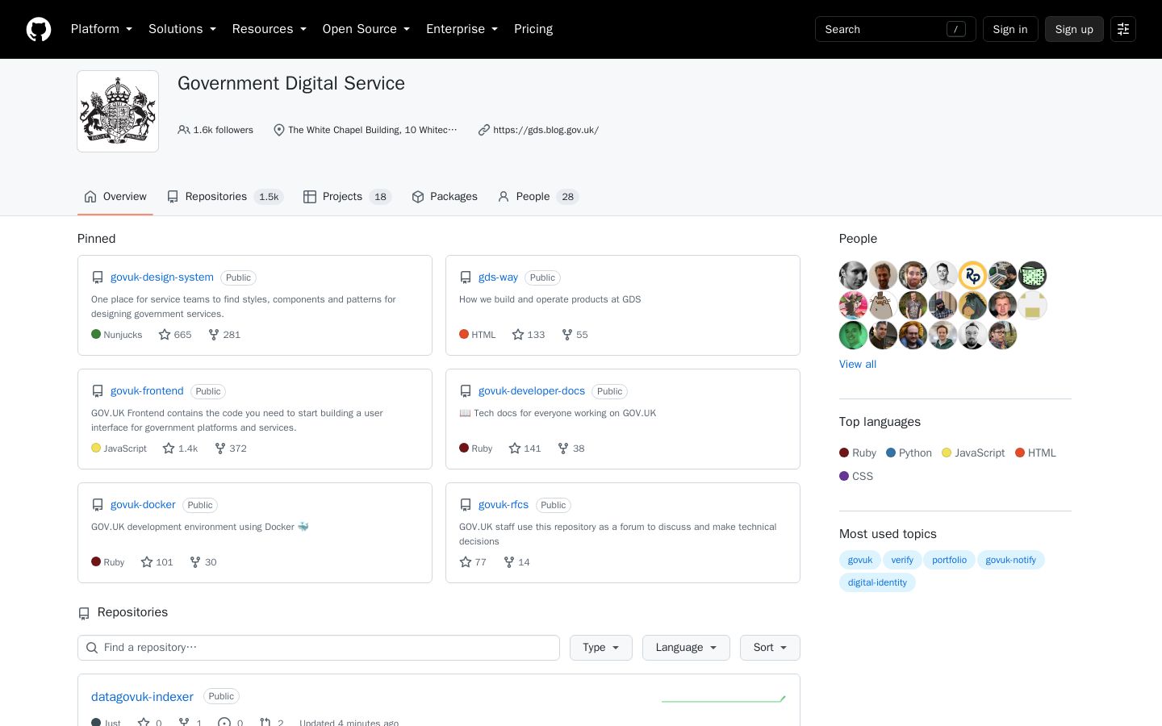Click the View all people link
This screenshot has height=726, width=1162.
coord(858,365)
